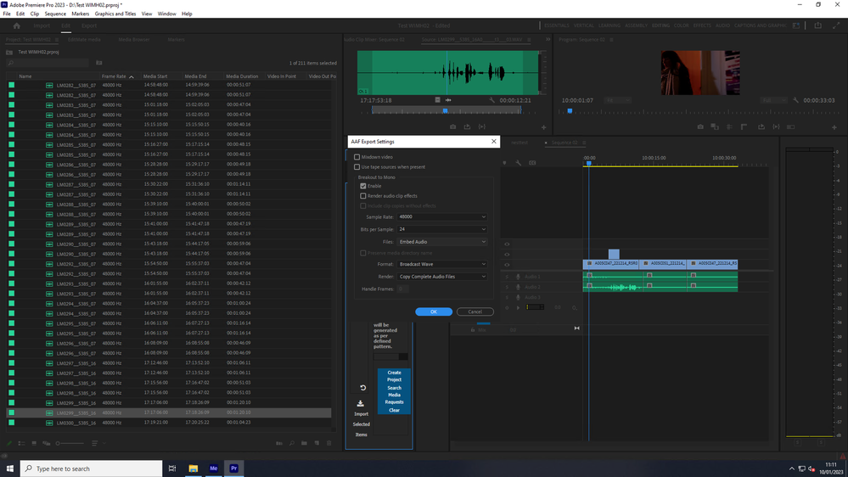848x477 pixels.
Task: Open Render Copy Complete Audio Files dropdown
Action: [442, 277]
